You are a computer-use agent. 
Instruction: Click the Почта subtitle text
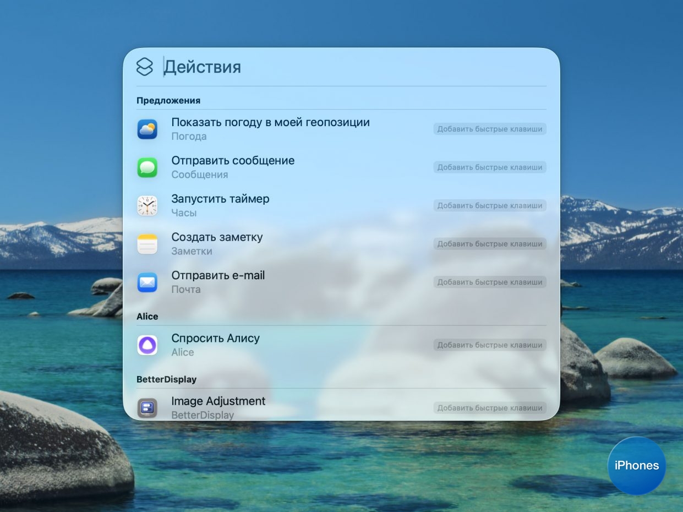[186, 290]
